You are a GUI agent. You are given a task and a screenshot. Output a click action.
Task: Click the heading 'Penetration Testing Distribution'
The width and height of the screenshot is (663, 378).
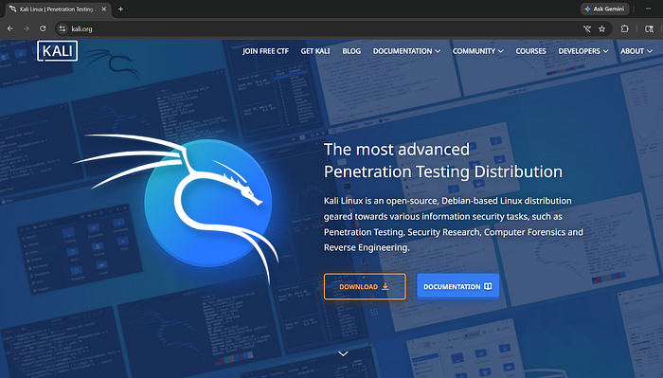(443, 171)
